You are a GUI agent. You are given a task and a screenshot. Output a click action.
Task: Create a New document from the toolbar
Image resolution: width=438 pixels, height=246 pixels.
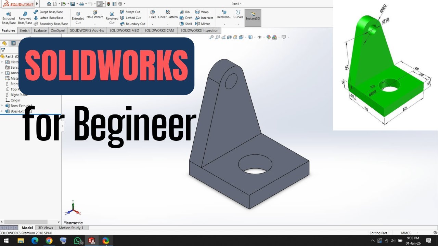[x=55, y=4]
